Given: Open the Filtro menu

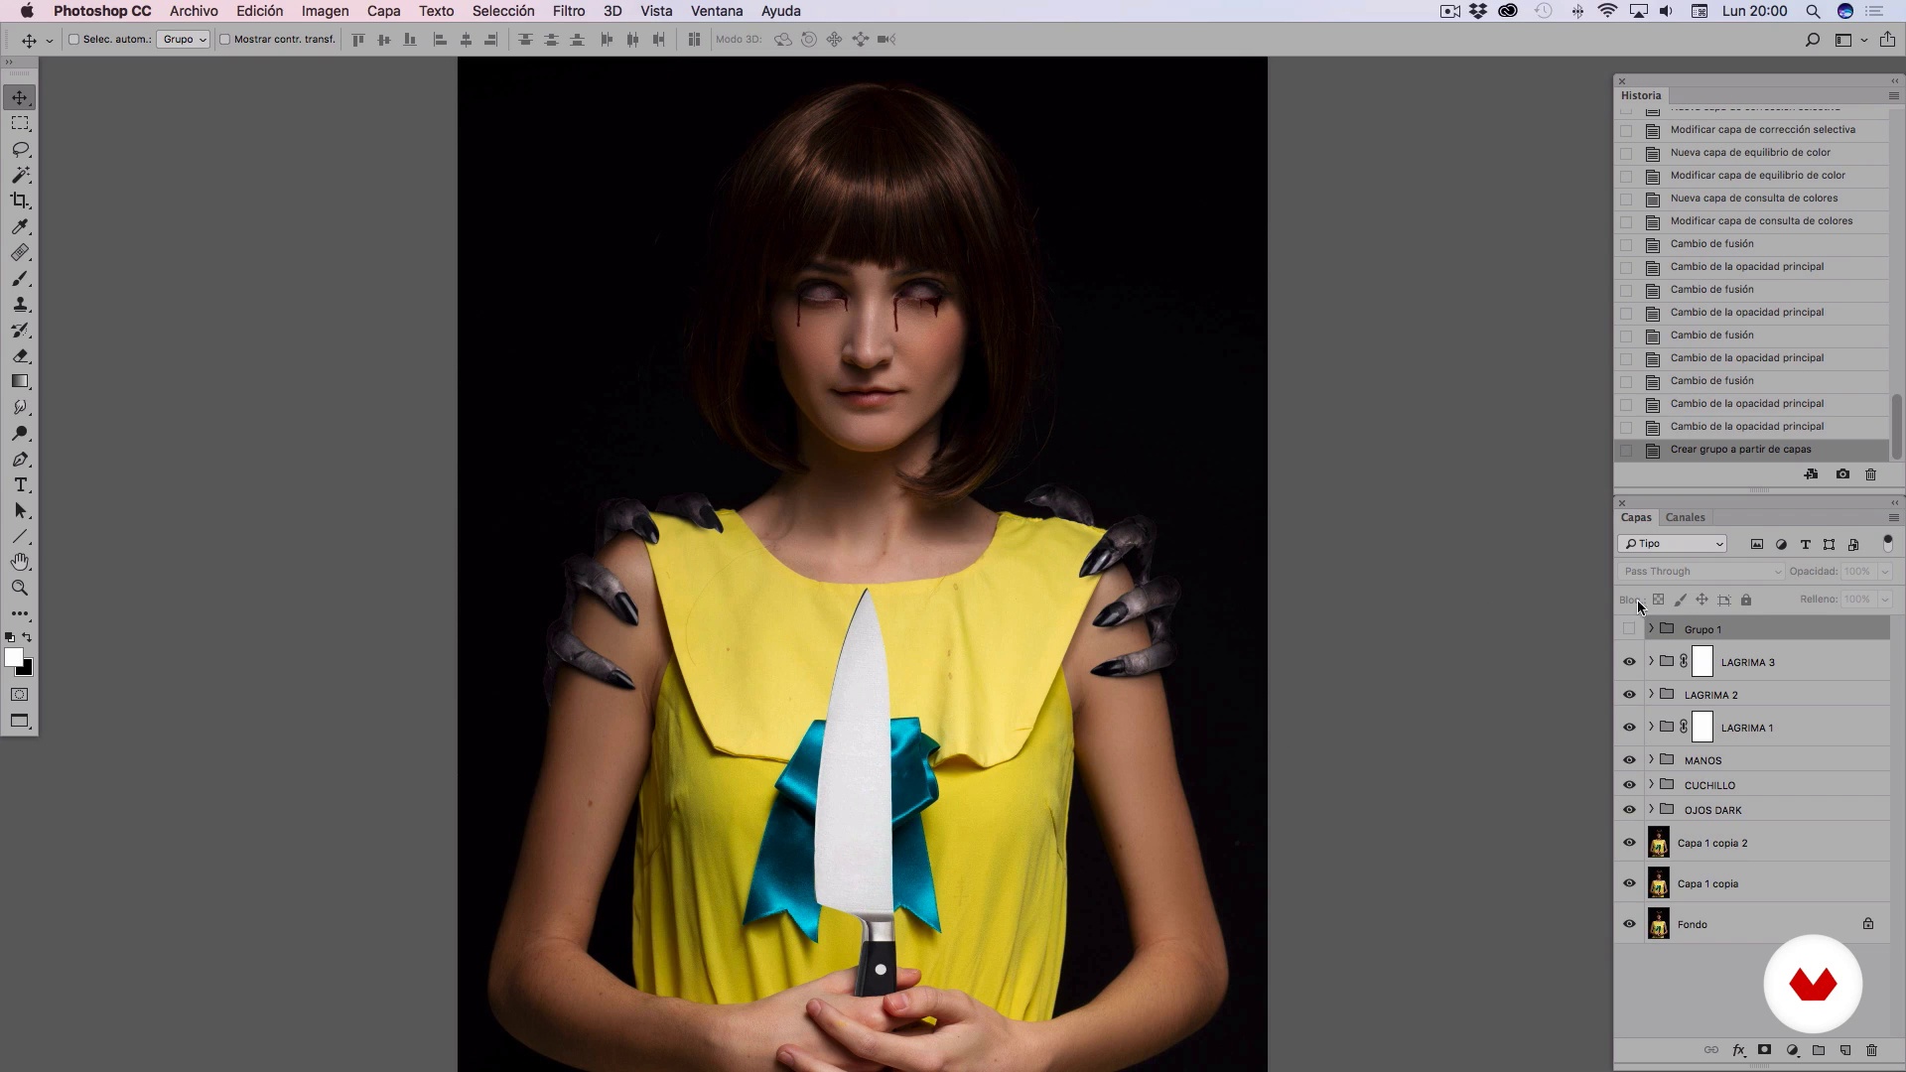Looking at the screenshot, I should click(569, 11).
